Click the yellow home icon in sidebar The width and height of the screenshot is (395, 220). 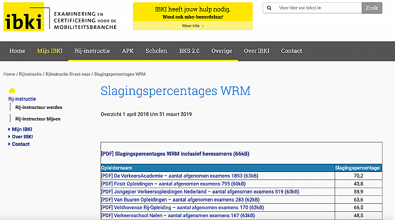12,90
